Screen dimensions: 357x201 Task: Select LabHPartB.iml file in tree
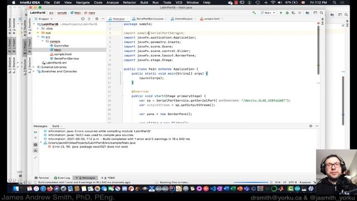click(56, 63)
